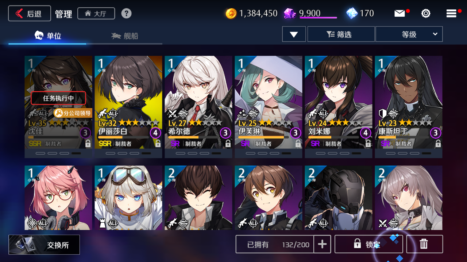Tap the gold coin currency icon

(x=231, y=13)
